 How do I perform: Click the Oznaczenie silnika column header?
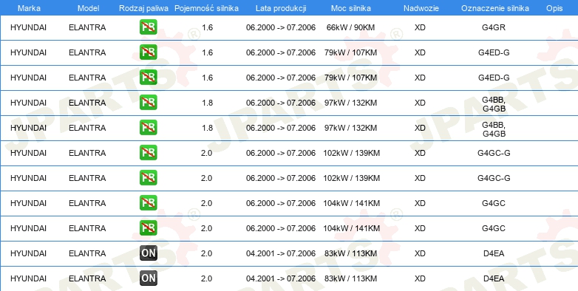coord(495,8)
